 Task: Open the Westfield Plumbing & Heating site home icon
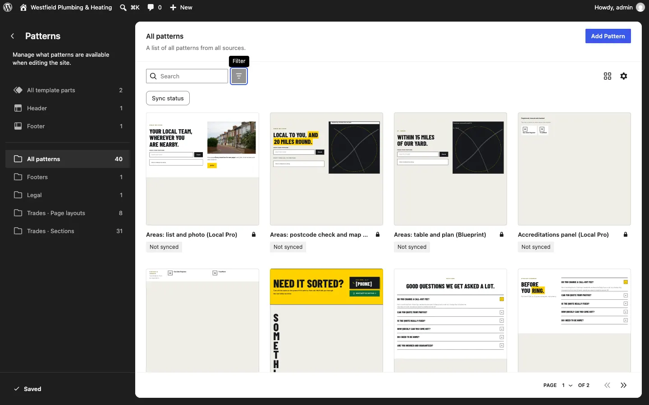23,7
